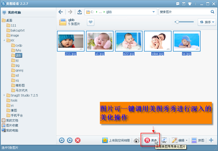Select folder KK in tree

(x=10, y=40)
